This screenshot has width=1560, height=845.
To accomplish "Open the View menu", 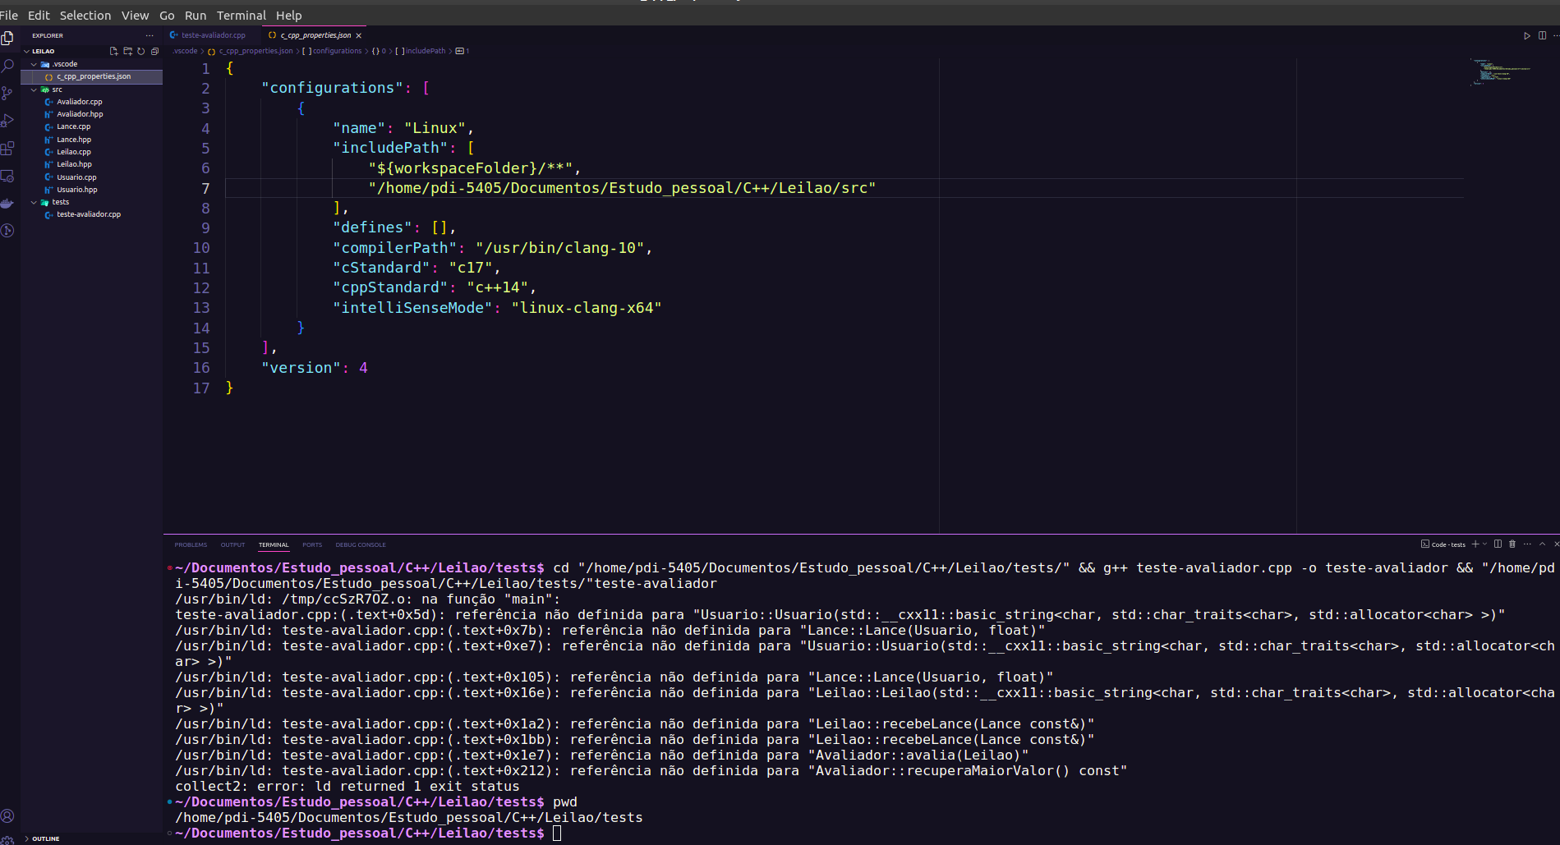I will (x=136, y=15).
